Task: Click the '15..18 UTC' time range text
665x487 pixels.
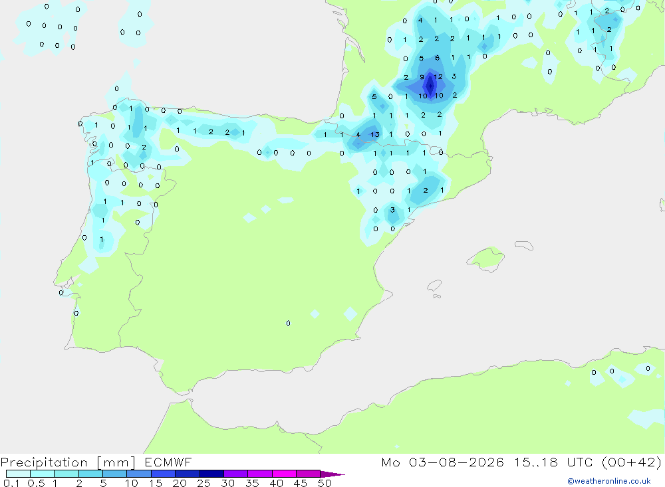Action: click(x=553, y=462)
